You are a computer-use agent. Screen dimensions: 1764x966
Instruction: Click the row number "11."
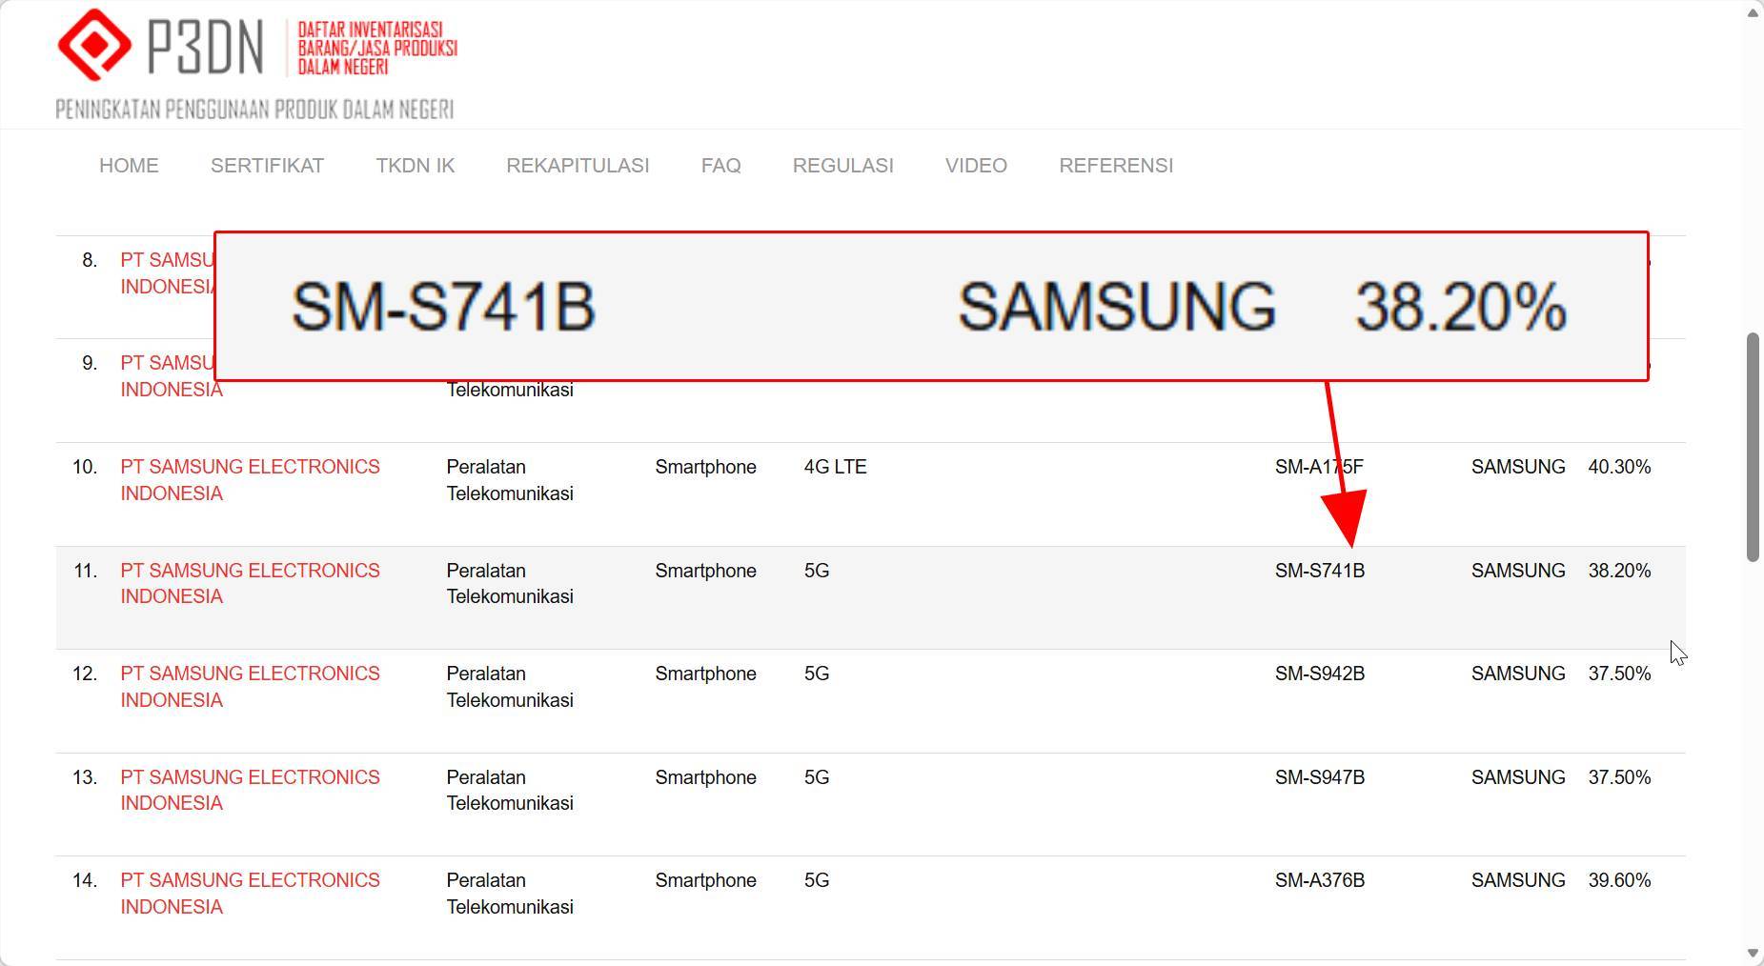pyautogui.click(x=85, y=571)
